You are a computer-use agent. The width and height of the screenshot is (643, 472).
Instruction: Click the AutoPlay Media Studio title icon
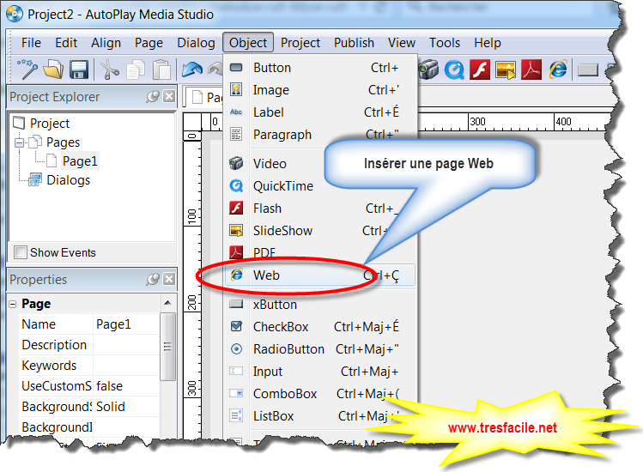15,14
